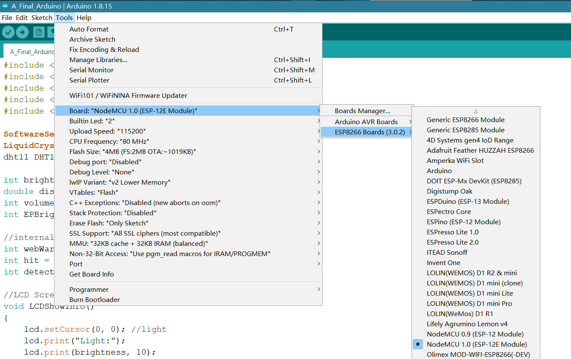The image size is (571, 359).
Task: Select Generic ESP8285 Module board
Action: click(x=476, y=130)
